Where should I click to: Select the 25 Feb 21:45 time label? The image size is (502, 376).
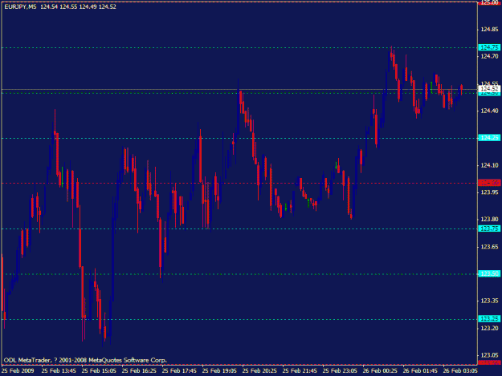[x=300, y=370]
